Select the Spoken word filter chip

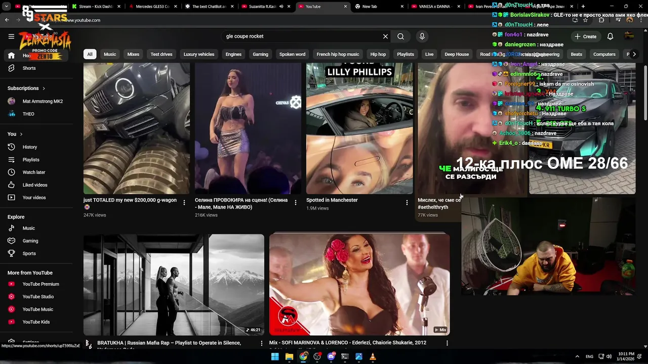tap(292, 54)
